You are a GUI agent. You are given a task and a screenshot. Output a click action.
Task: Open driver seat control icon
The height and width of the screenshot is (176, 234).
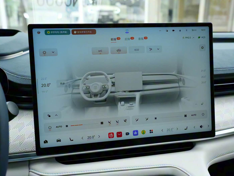click(71, 139)
